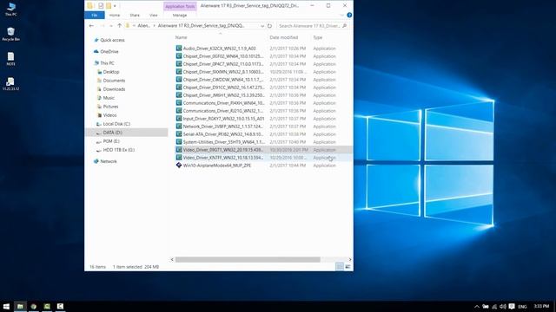Select Video_Driver_09GT1 file name
This screenshot has height=312, width=556.
coord(222,150)
